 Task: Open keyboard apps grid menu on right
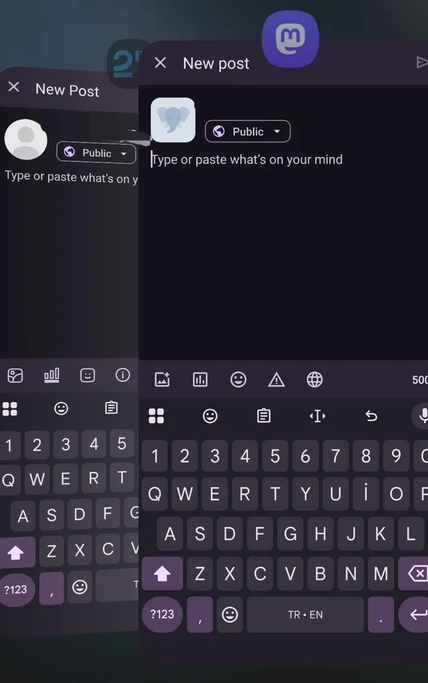(156, 416)
